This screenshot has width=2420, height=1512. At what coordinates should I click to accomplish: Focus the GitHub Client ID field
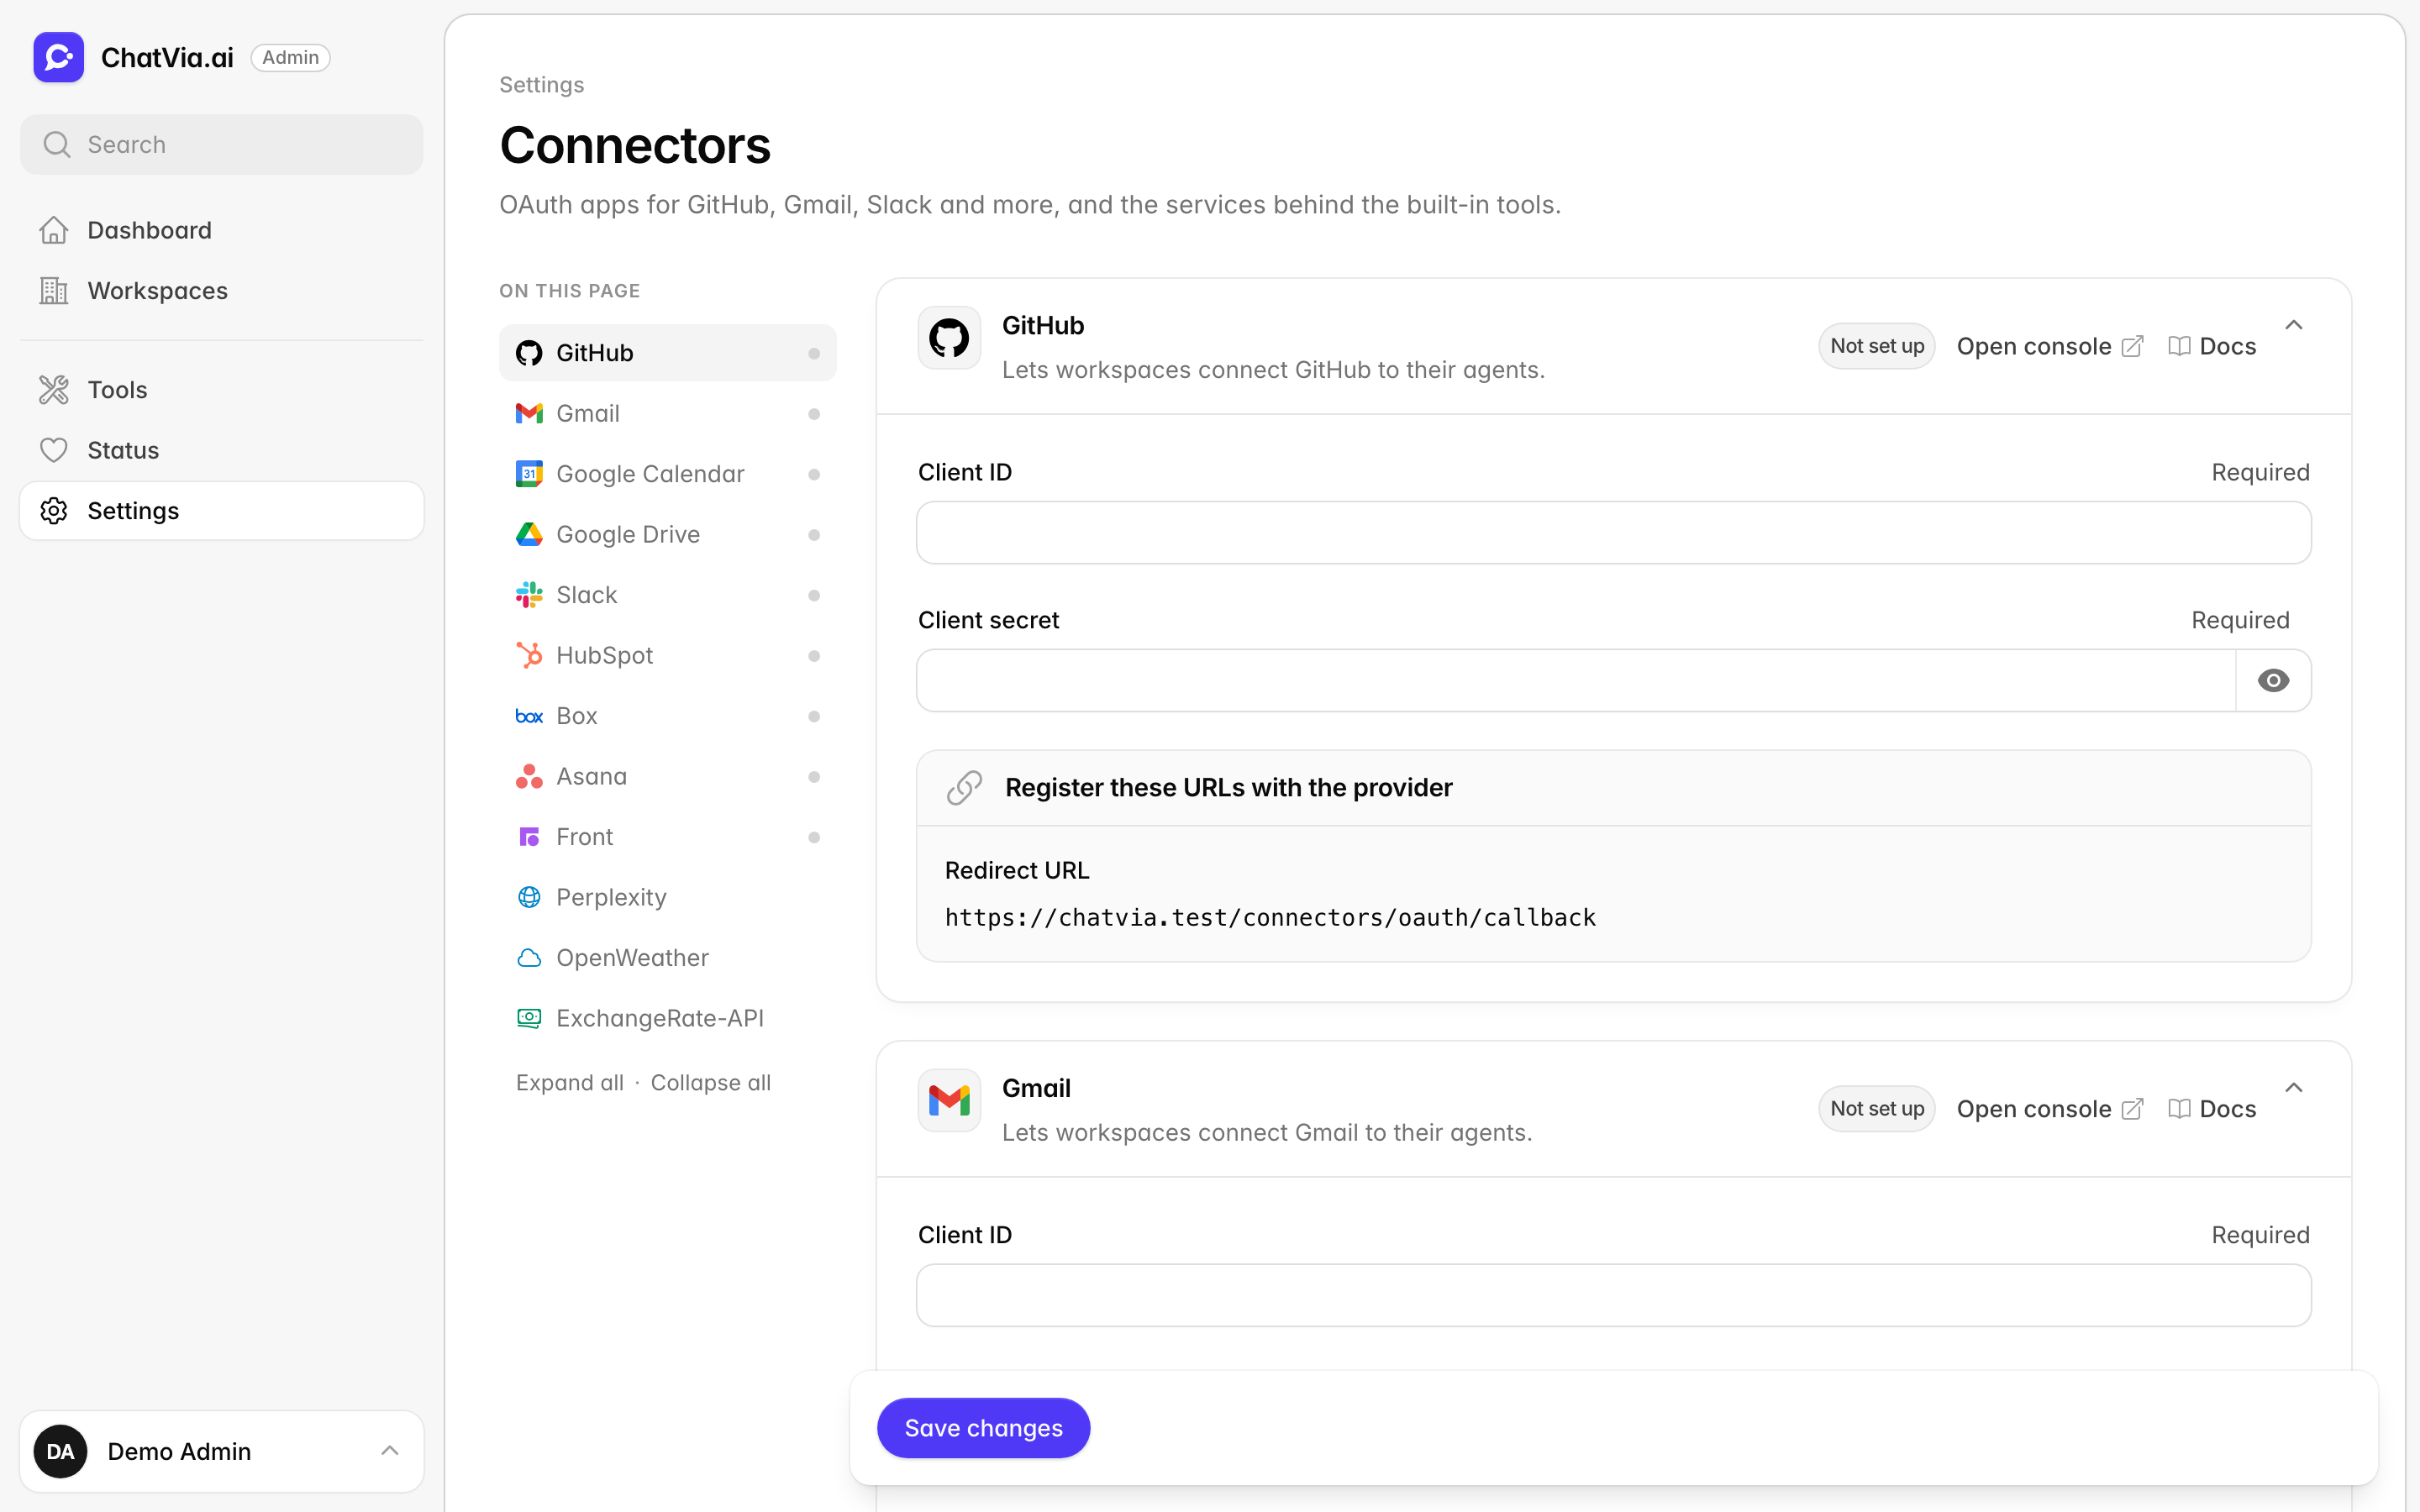(x=1613, y=533)
